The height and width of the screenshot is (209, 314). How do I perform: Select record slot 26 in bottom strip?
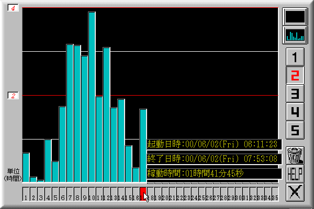click(209, 194)
